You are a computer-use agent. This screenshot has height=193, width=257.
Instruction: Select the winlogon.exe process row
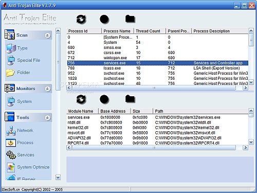(157, 58)
